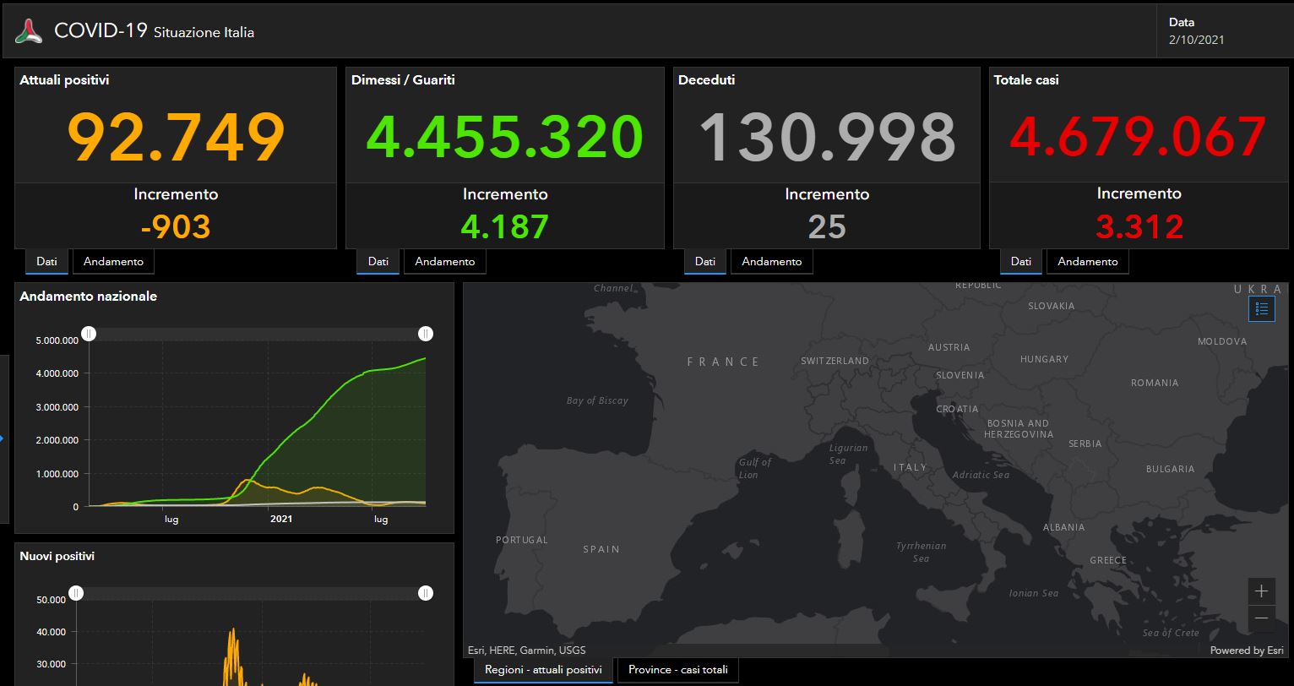Image resolution: width=1294 pixels, height=686 pixels.
Task: Select Dati tab under Totale casi
Action: (1020, 262)
